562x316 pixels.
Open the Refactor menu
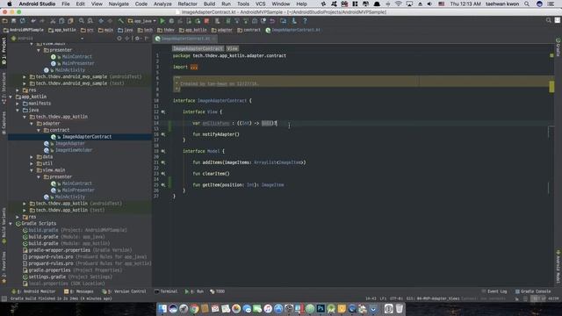pyautogui.click(x=187, y=4)
